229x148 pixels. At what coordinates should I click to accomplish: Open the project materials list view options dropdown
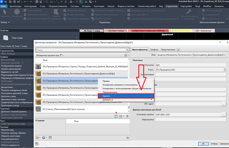[127, 55]
